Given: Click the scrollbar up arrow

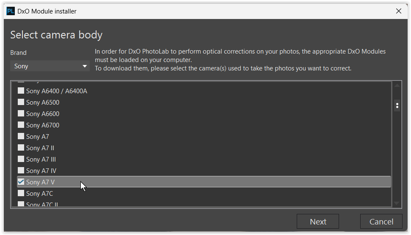Looking at the screenshot, I should (x=397, y=85).
